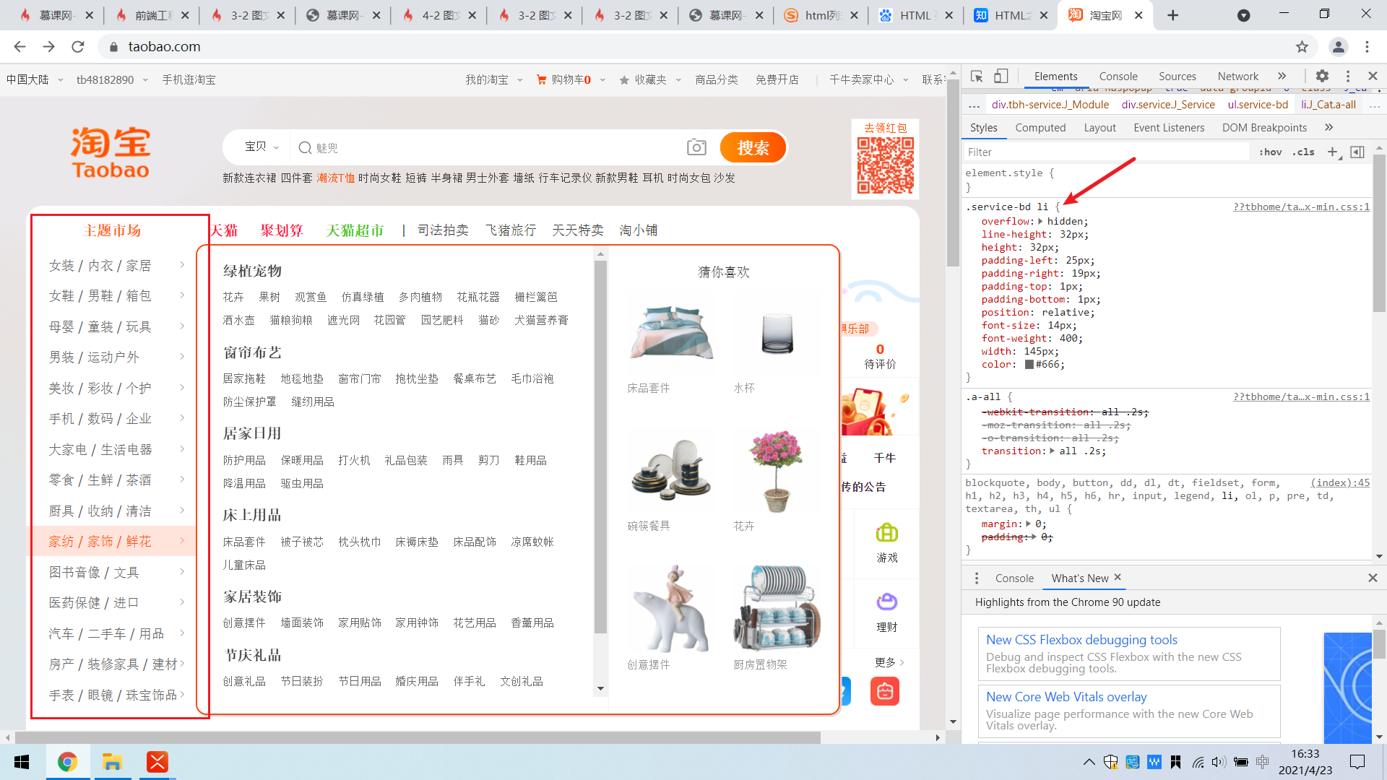Expand the transition all .2s triangle
This screenshot has height=780, width=1387.
(1053, 451)
